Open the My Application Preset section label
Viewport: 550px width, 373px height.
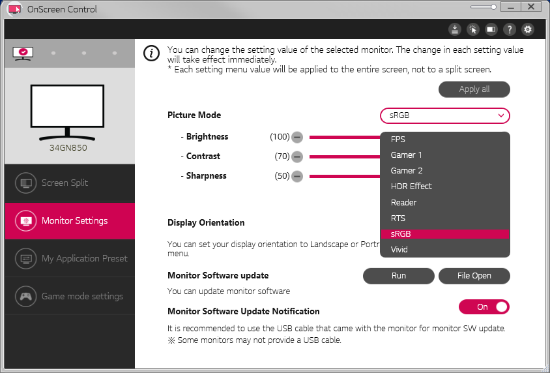85,259
